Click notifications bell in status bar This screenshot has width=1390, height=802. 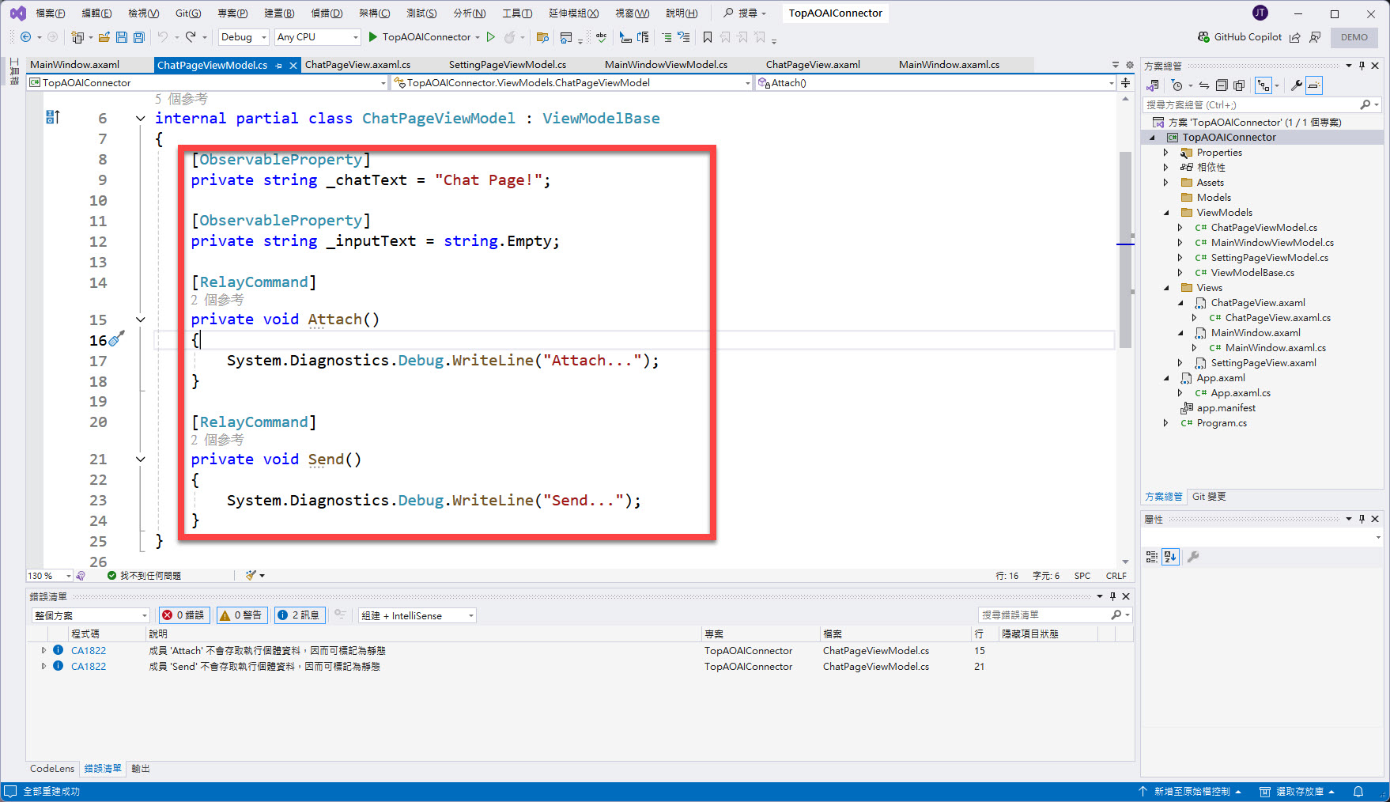[1358, 791]
